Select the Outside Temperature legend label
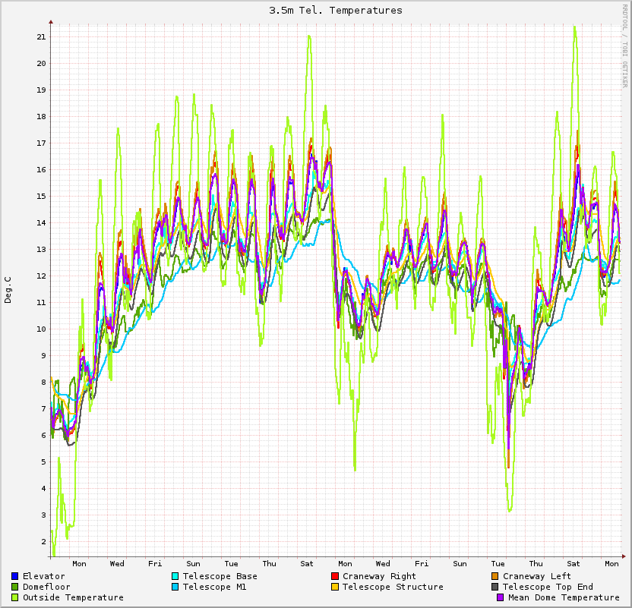632x608 pixels. click(73, 597)
